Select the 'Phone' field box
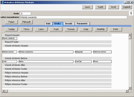Image resolution: width=134 pixels, height=97 pixels. (102, 62)
